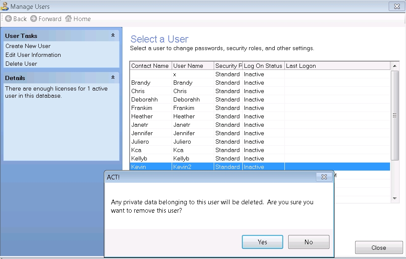The image size is (406, 259).
Task: Click the Forward arrow icon
Action: [34, 19]
